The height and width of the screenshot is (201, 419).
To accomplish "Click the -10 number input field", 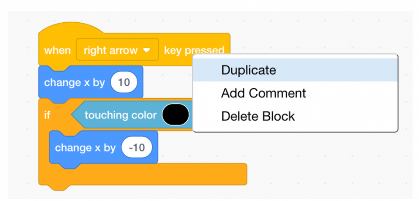I will pos(137,148).
